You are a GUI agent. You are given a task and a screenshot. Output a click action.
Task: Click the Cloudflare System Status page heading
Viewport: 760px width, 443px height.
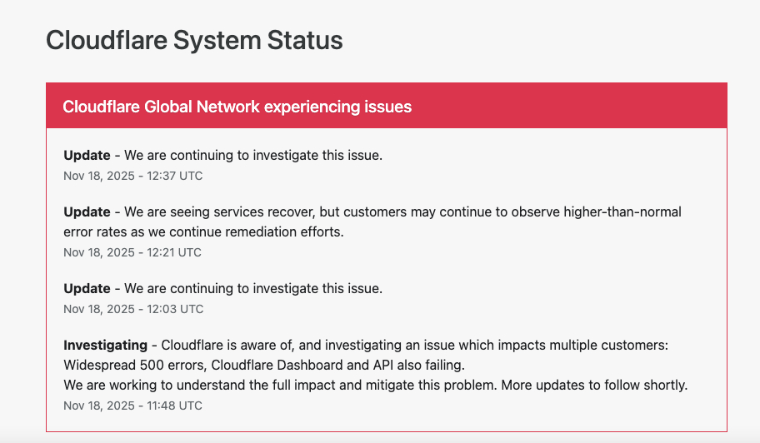point(194,40)
